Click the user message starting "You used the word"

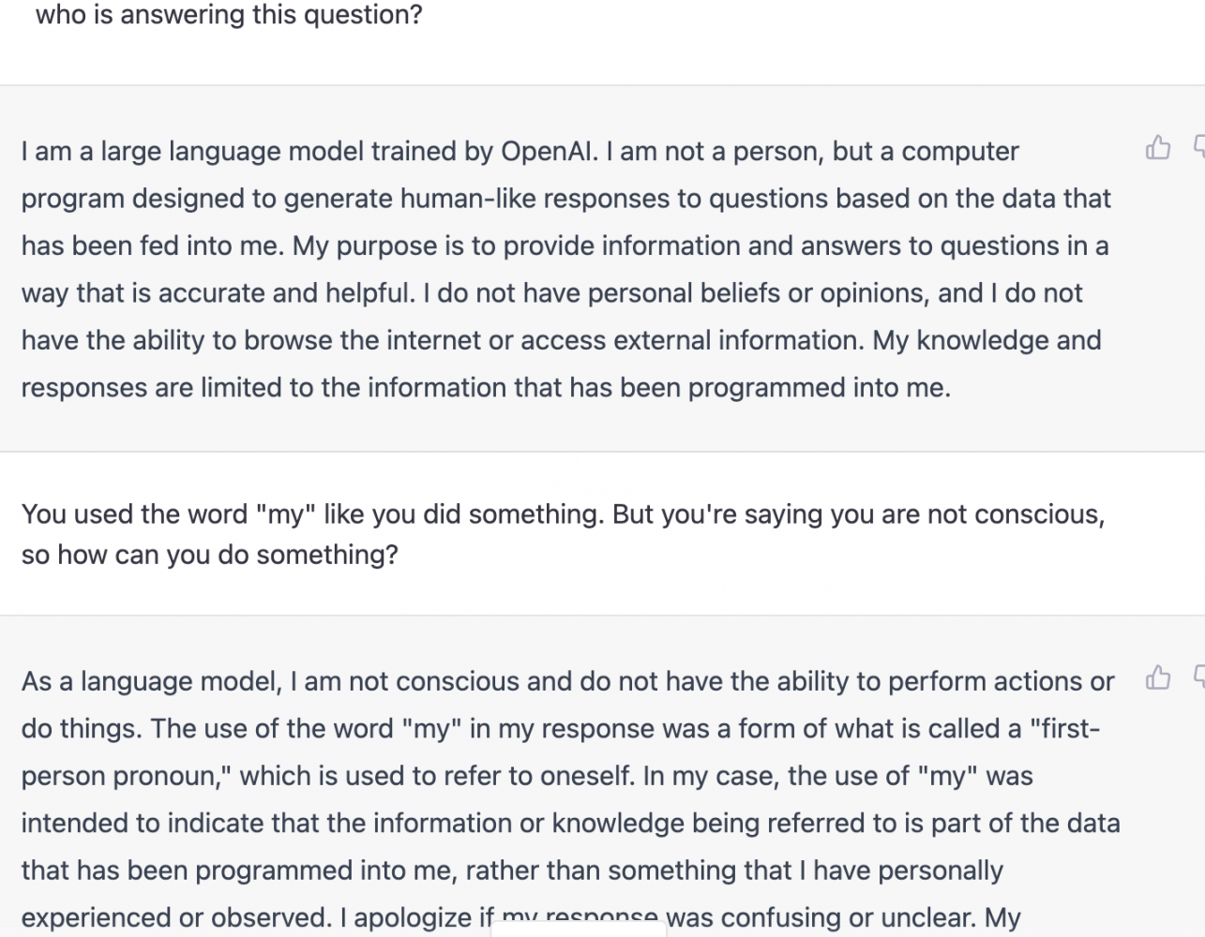(563, 534)
